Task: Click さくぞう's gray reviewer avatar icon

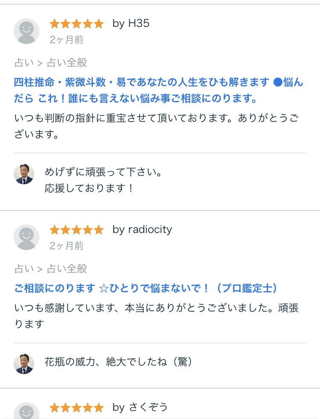Action: pyautogui.click(x=26, y=411)
